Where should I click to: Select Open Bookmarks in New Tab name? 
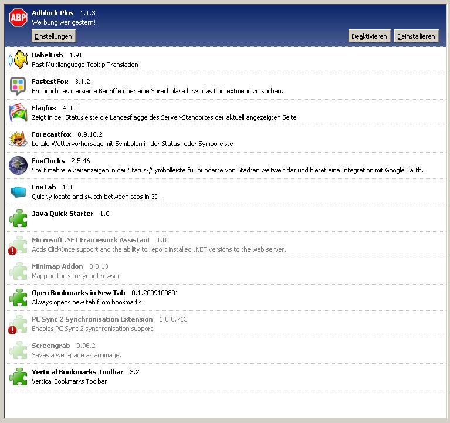[79, 293]
